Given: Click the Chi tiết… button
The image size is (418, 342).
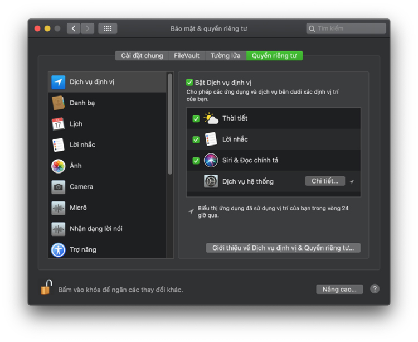Looking at the screenshot, I should click(325, 181).
